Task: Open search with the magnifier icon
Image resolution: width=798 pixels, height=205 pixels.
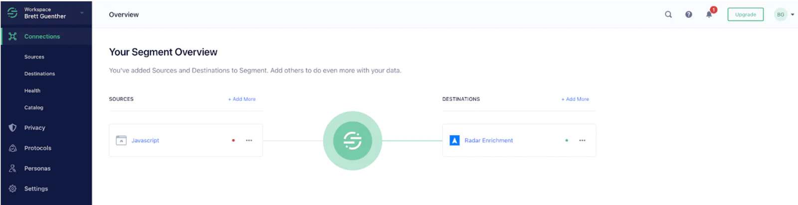Action: pos(668,14)
